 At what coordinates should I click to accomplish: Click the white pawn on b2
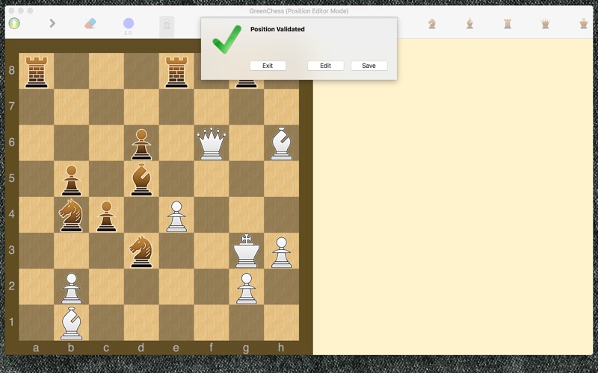click(71, 288)
